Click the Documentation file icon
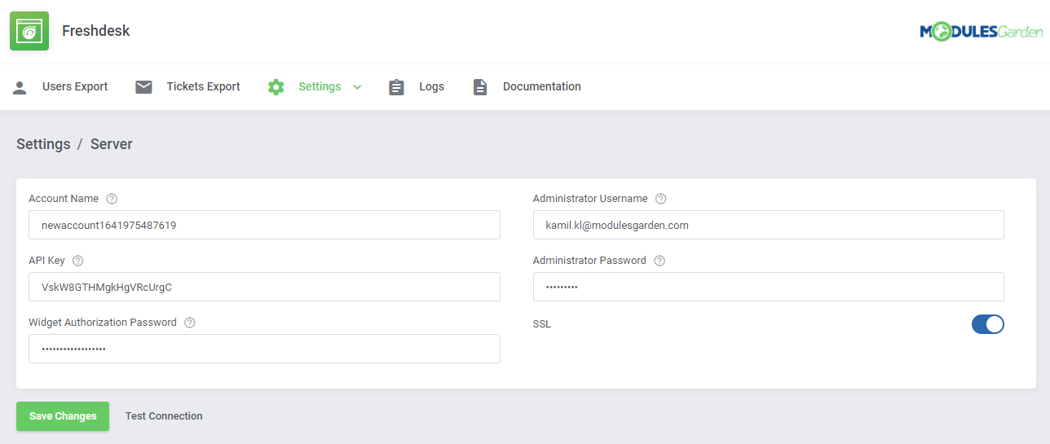The image size is (1050, 444). pos(480,87)
